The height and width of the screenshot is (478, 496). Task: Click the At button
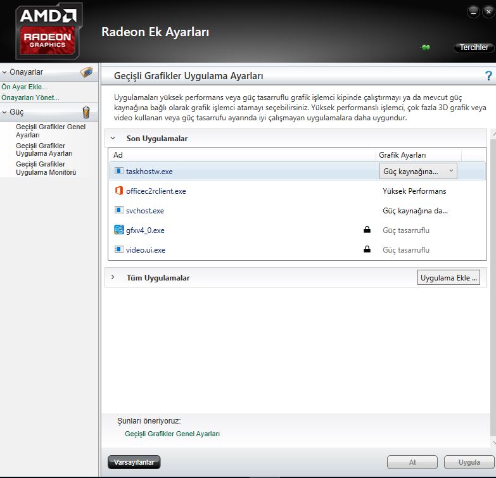412,462
